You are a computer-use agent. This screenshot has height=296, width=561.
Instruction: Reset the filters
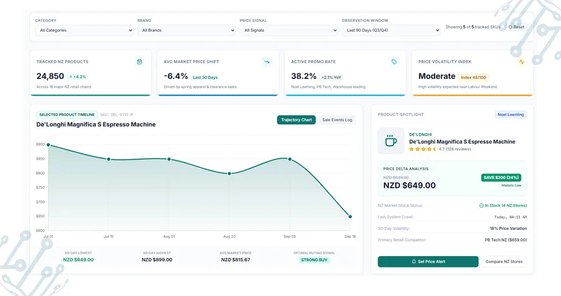point(516,27)
